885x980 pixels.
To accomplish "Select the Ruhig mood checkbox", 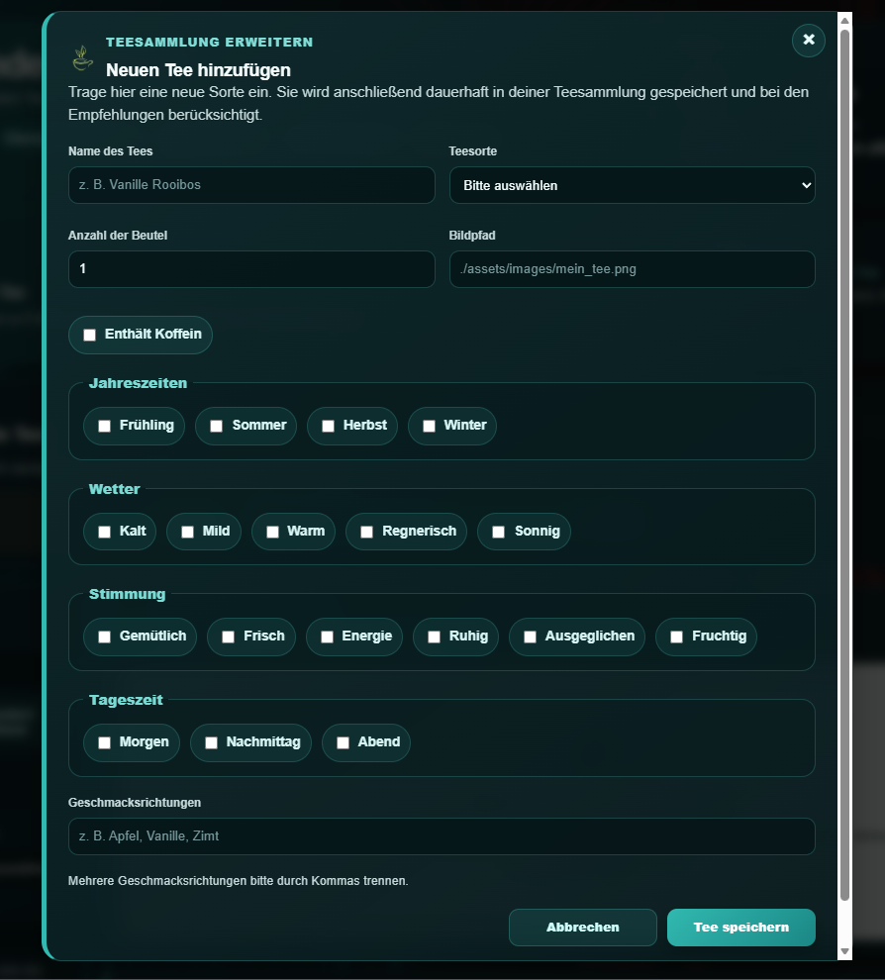I will point(434,637).
